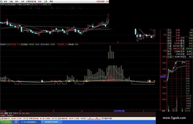Switch to 东兴证券超强版 taskbar window
Image resolution: width=193 pixels, height=124 pixels.
pyautogui.click(x=30, y=122)
